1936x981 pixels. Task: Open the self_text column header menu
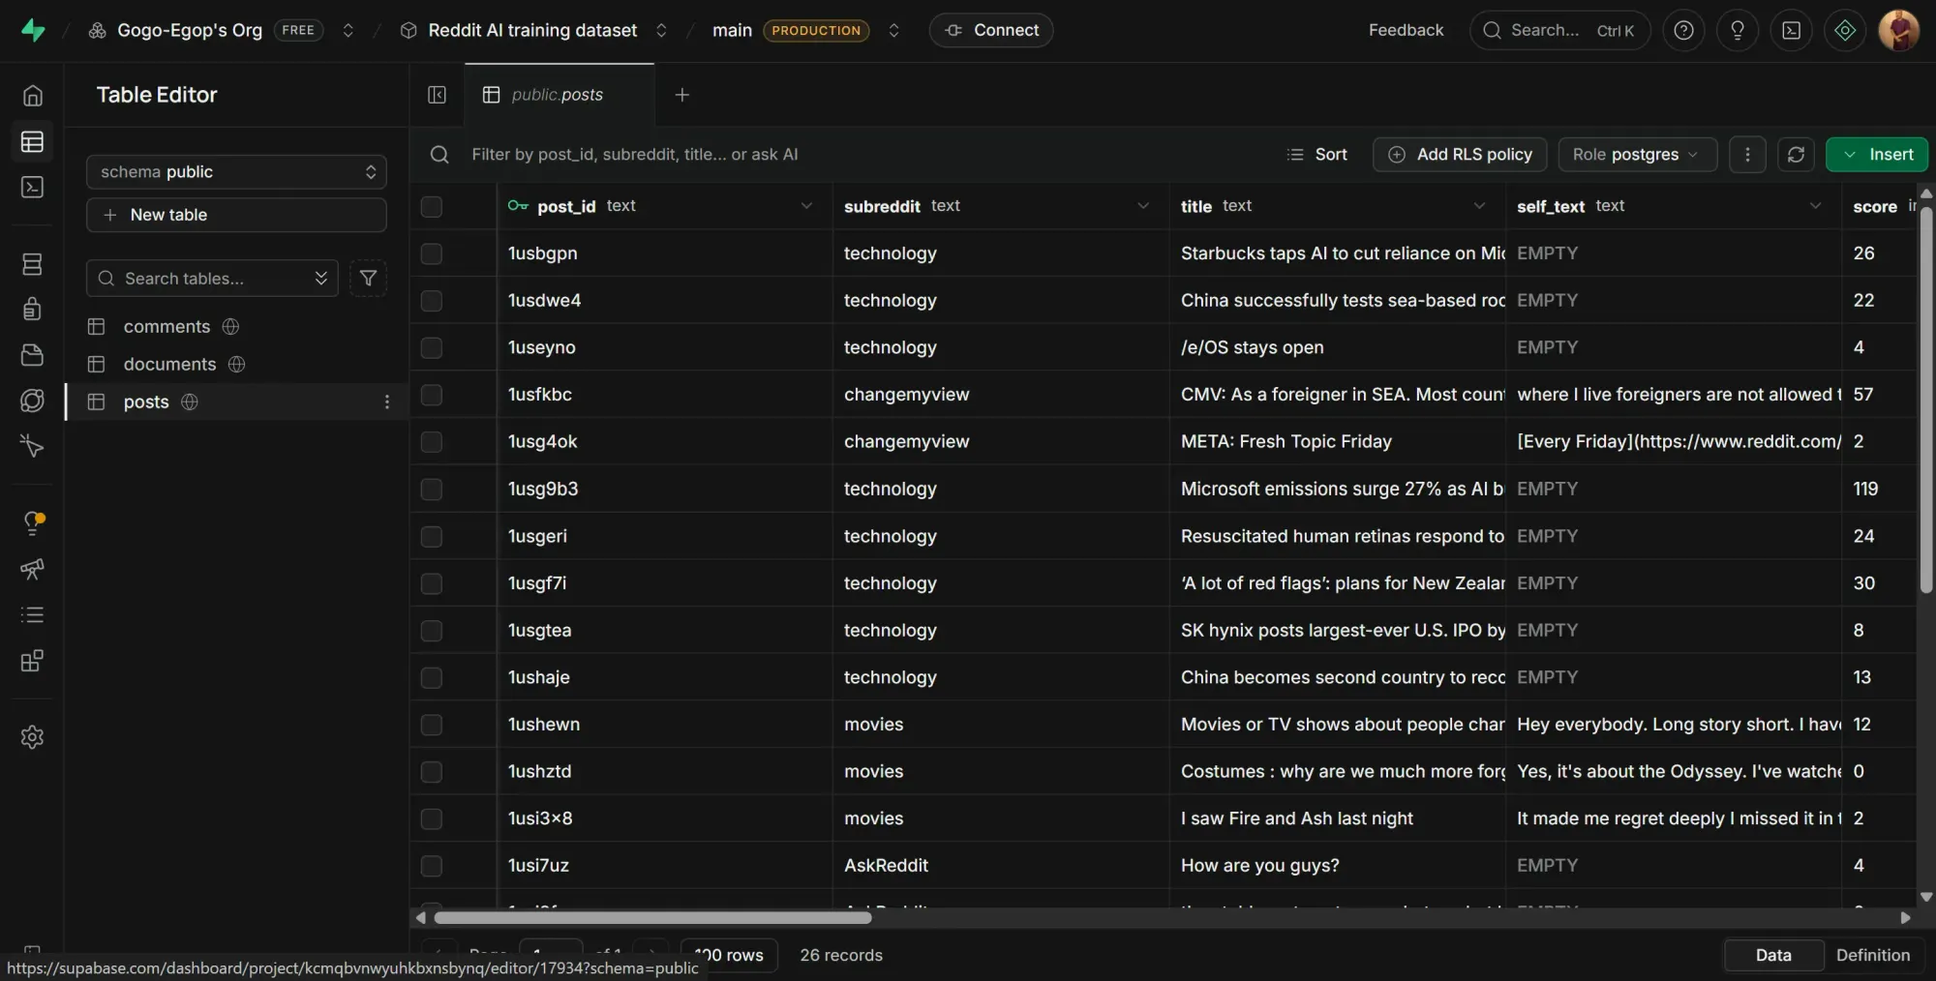coord(1815,206)
